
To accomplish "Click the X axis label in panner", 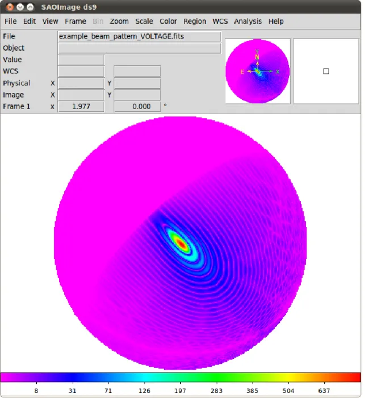I will pos(278,72).
